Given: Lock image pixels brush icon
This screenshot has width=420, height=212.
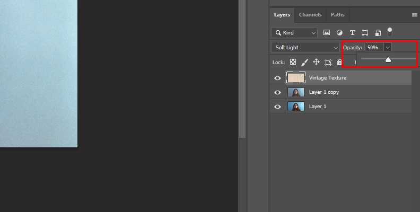Looking at the screenshot, I should [x=304, y=62].
